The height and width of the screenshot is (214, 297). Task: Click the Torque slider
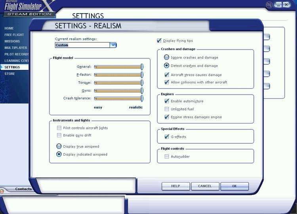click(x=119, y=83)
